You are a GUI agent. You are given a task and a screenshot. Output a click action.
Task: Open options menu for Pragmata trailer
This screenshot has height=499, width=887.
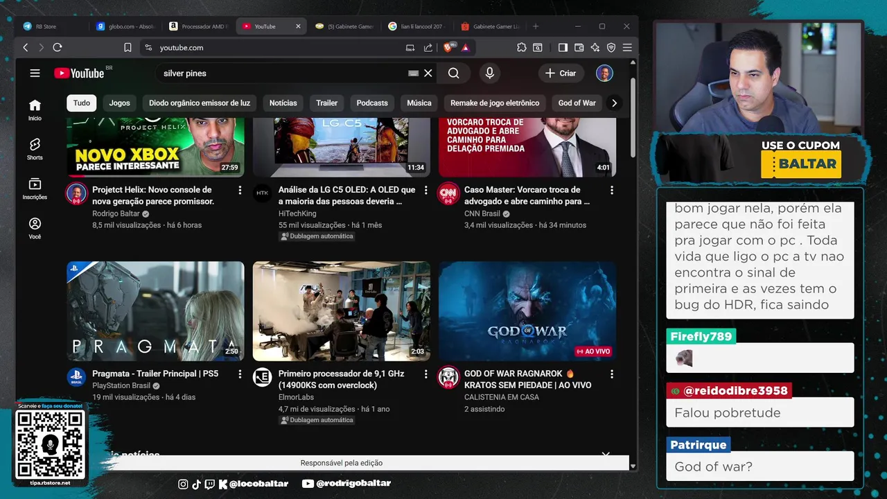(x=240, y=374)
